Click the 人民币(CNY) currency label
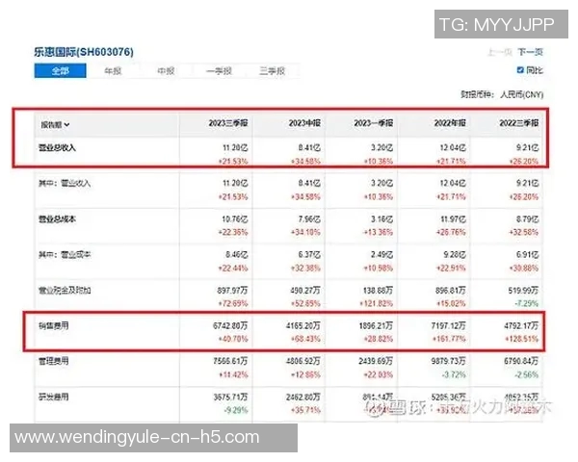Viewport: 578px width, 462px height. pos(521,94)
